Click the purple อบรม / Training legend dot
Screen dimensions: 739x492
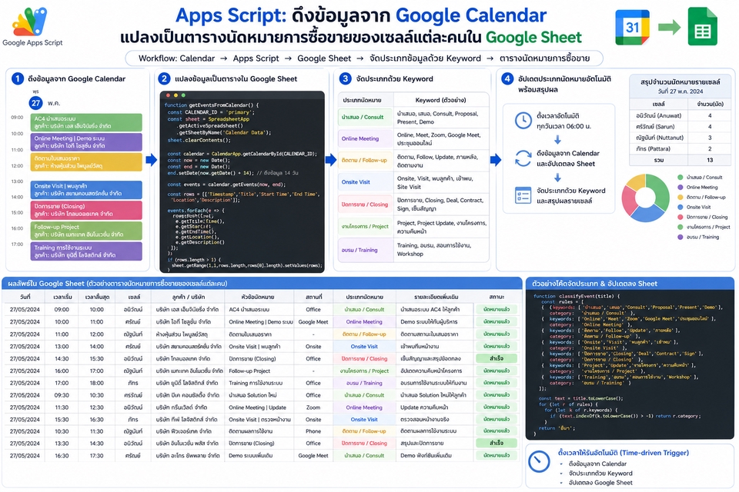coord(680,237)
